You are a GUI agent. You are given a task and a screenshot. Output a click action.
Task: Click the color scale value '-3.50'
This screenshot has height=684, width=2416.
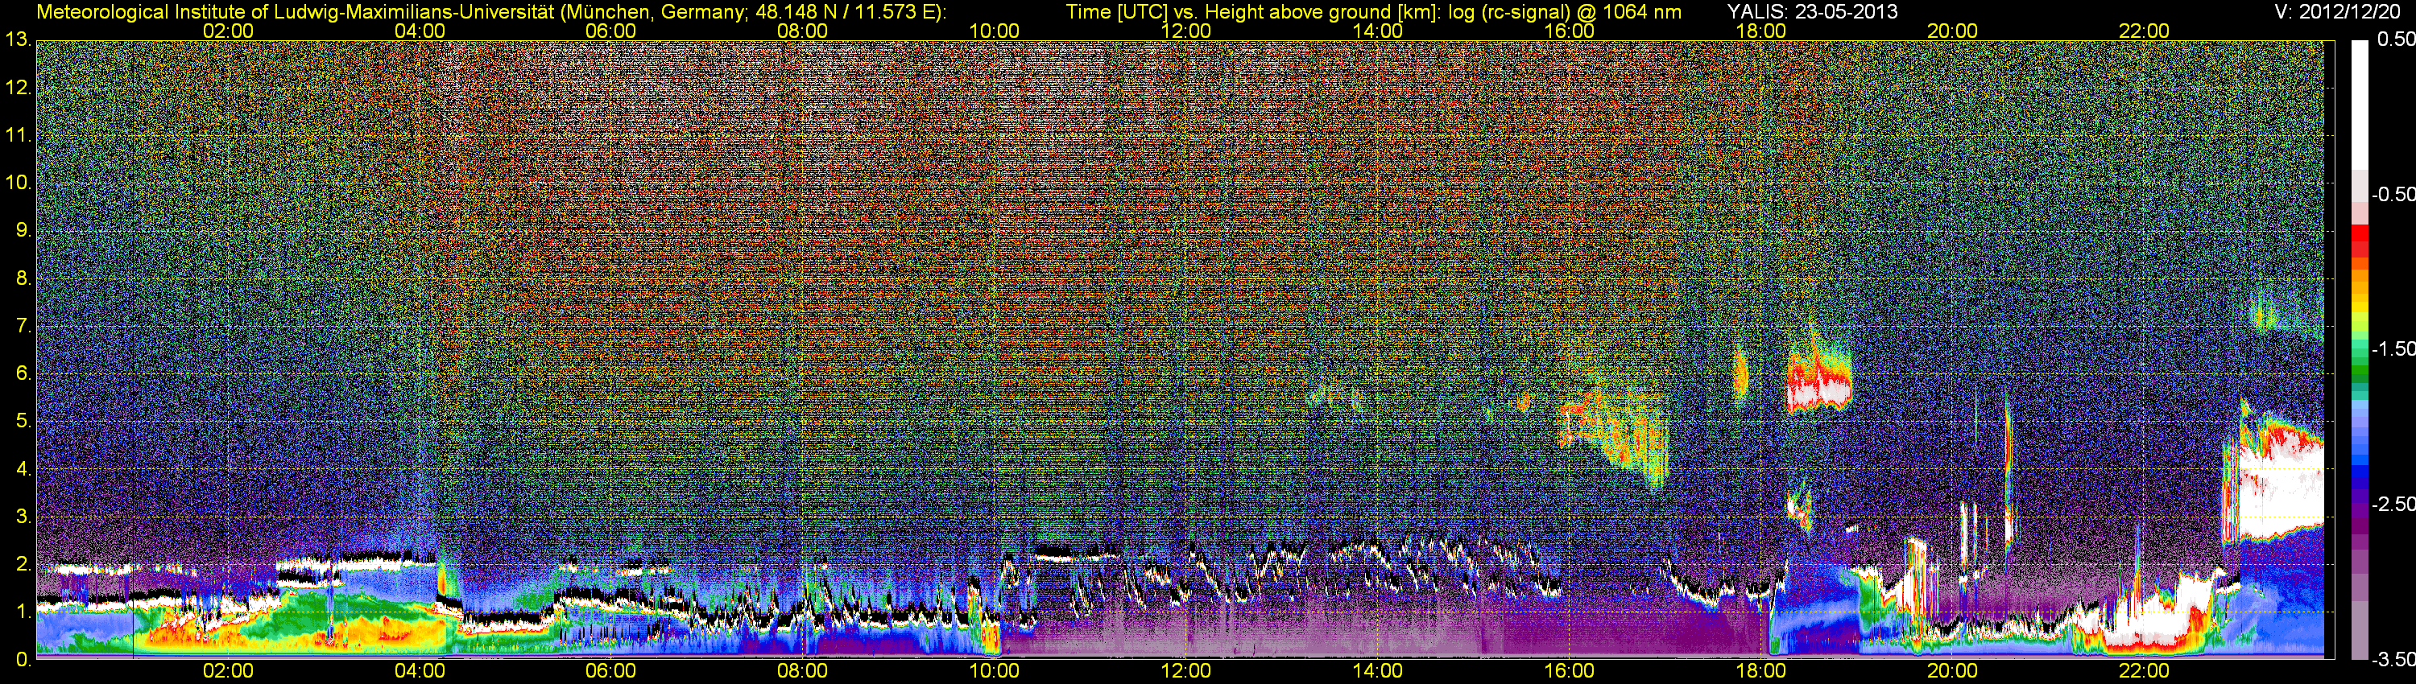2393,660
